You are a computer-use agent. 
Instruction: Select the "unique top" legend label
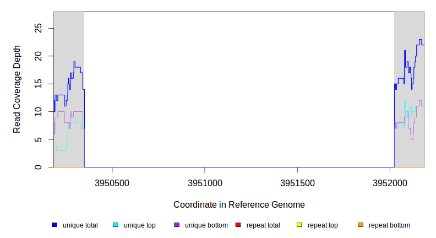(140, 225)
